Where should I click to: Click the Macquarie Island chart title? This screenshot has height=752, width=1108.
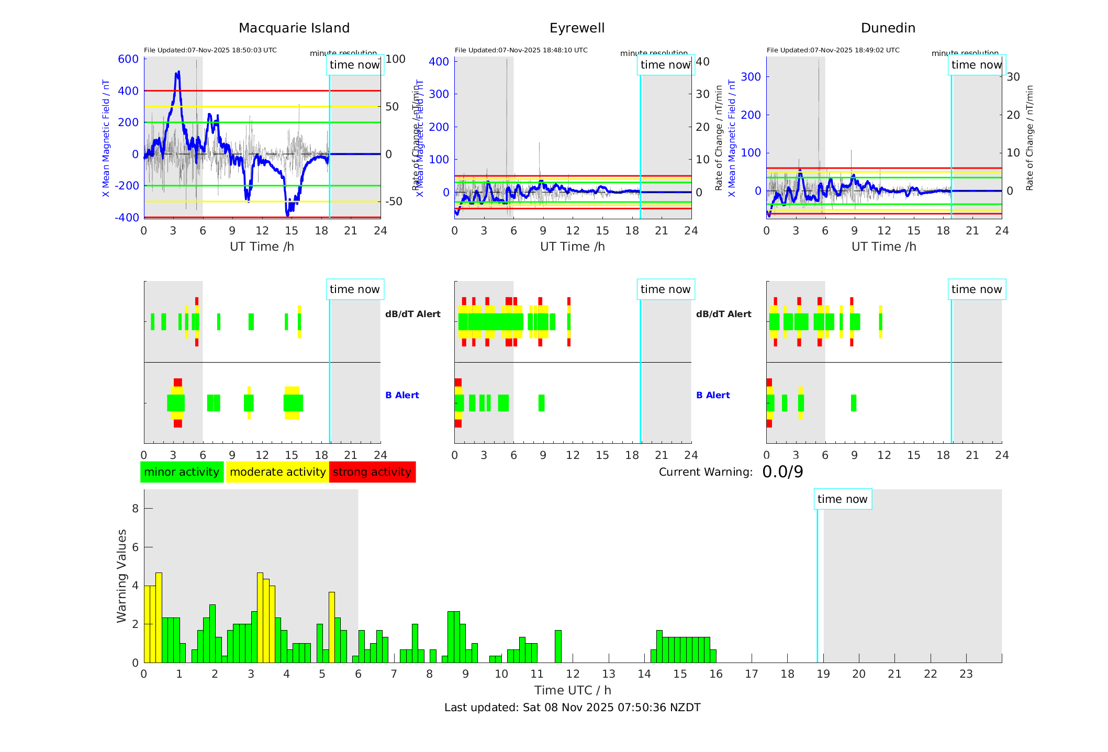[294, 28]
